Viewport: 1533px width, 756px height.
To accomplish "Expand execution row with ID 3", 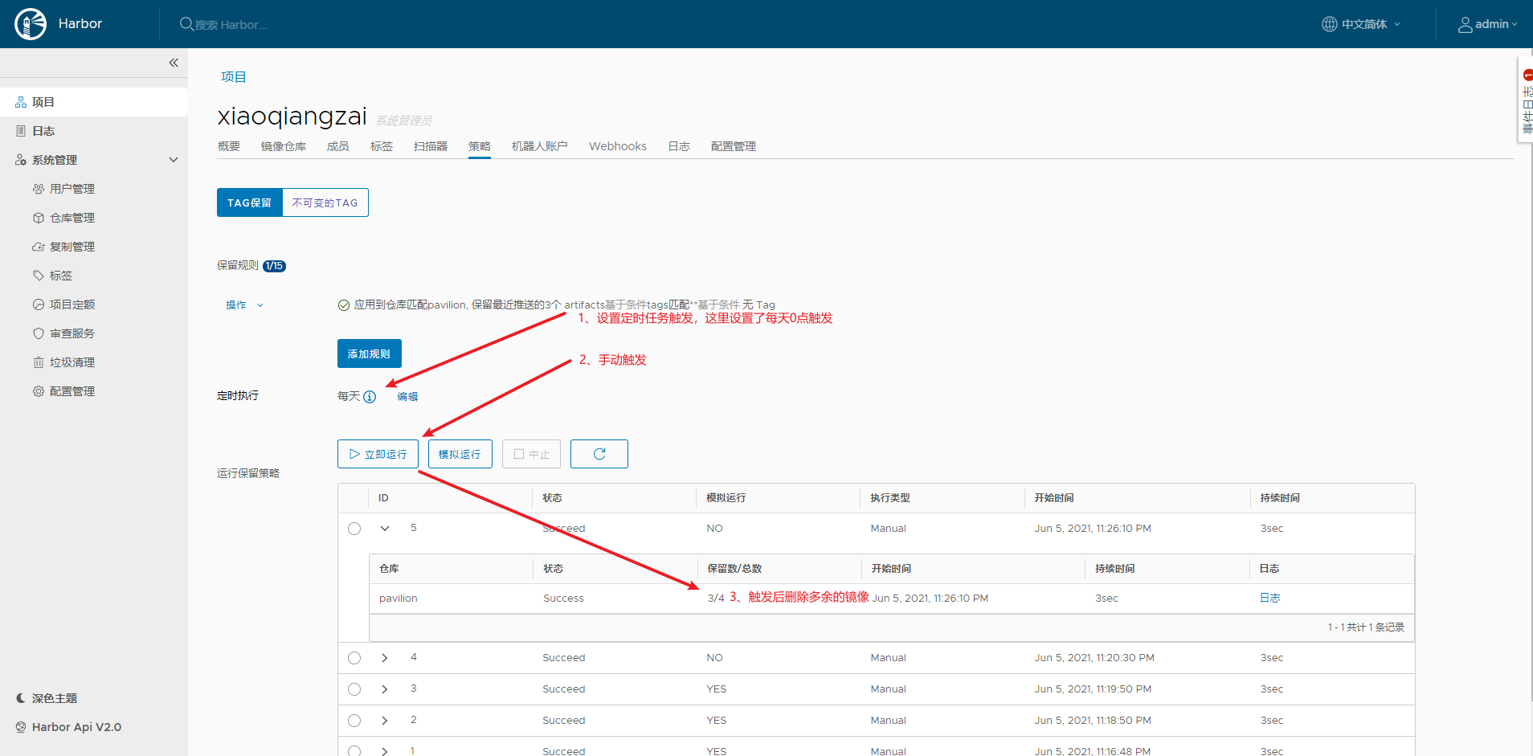I will point(385,689).
